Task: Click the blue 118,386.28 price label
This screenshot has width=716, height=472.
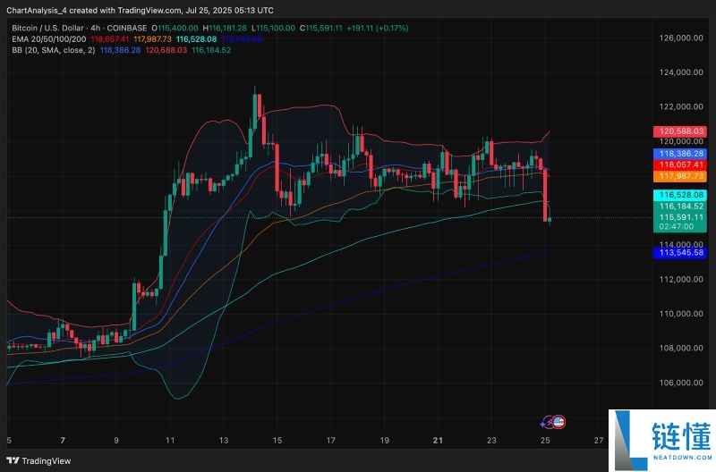Action: [x=682, y=154]
